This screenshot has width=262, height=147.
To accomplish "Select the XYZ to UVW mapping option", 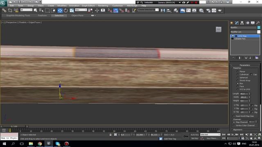I will click(x=237, y=89).
